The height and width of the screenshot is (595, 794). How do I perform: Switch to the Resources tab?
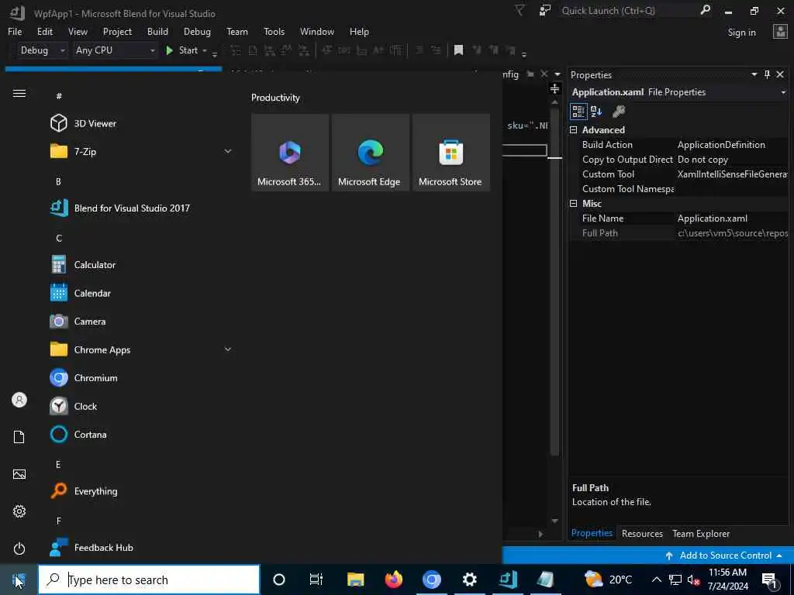tap(642, 533)
